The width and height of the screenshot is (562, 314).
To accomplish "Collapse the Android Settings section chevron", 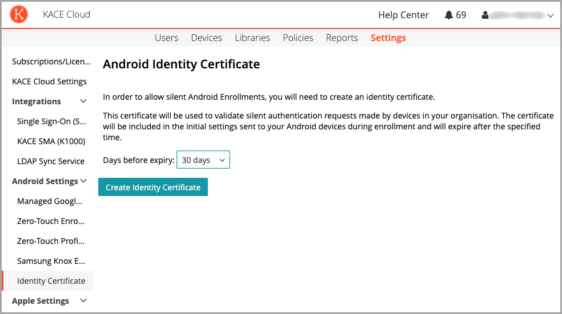I will click(83, 181).
